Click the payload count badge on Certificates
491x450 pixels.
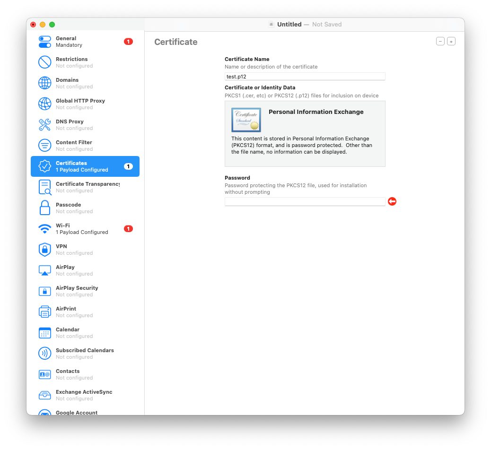click(128, 166)
